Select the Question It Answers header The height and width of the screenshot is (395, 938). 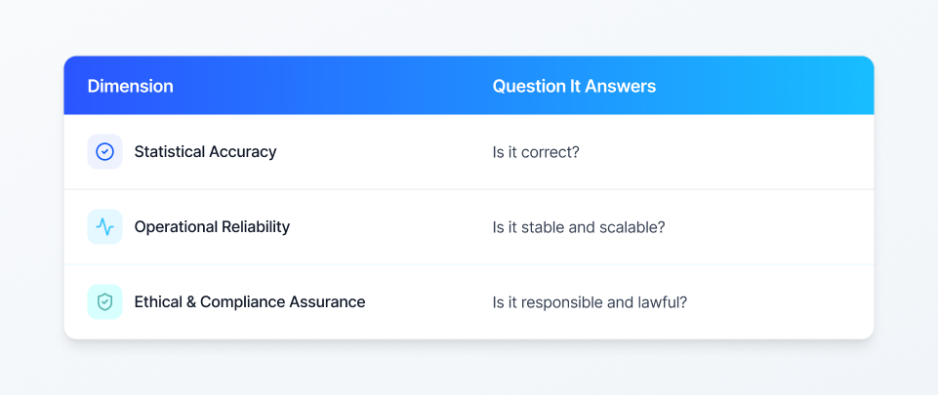(x=573, y=86)
